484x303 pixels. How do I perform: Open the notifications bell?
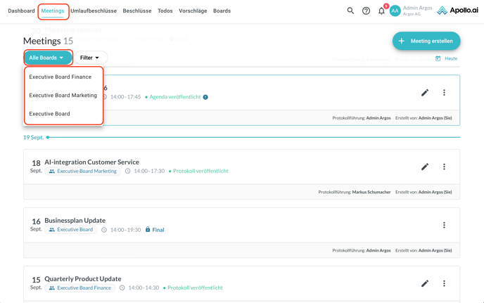click(x=381, y=11)
